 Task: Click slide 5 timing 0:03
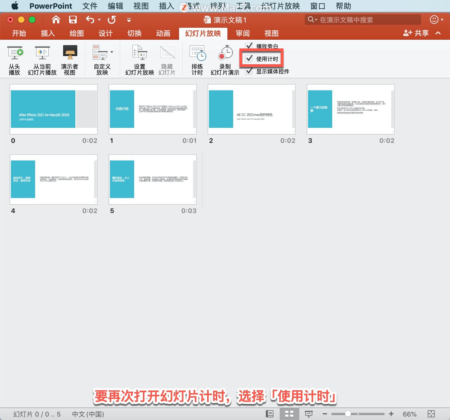click(189, 211)
